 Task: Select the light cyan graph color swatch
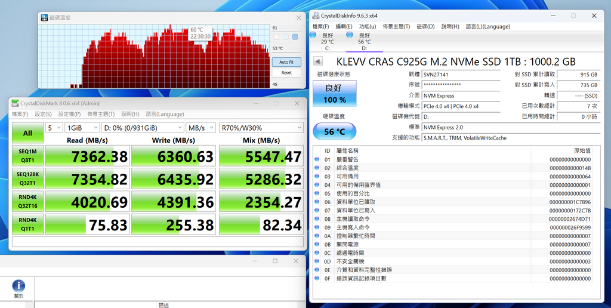click(x=286, y=37)
